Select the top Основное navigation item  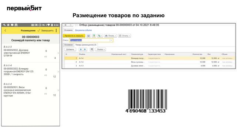[68, 30]
